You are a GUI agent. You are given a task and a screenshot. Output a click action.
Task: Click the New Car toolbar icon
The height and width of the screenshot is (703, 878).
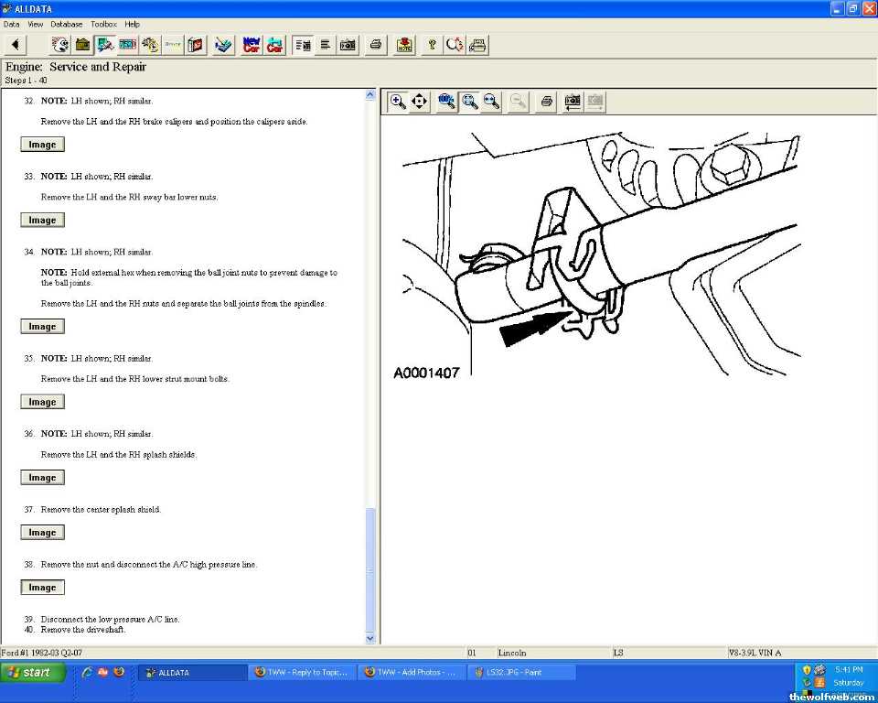click(x=252, y=45)
